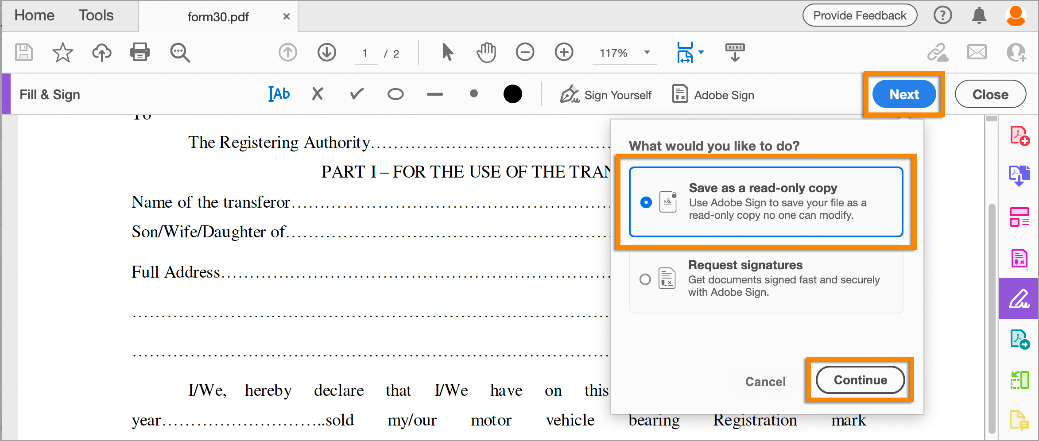
Task: Open the read mode toolbar icon
Action: click(735, 52)
